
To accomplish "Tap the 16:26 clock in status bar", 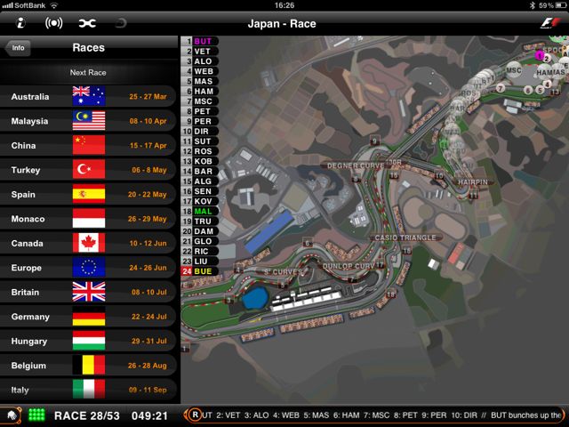I will [284, 5].
